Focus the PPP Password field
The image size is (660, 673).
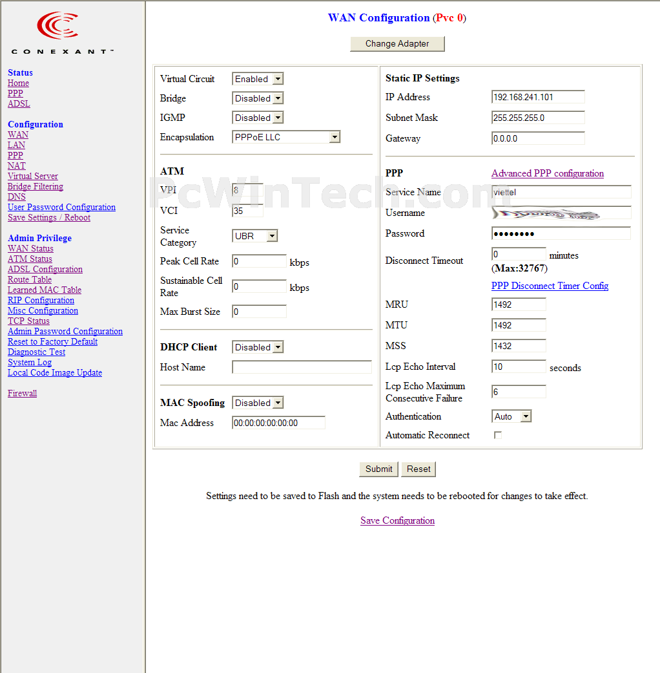tap(561, 233)
